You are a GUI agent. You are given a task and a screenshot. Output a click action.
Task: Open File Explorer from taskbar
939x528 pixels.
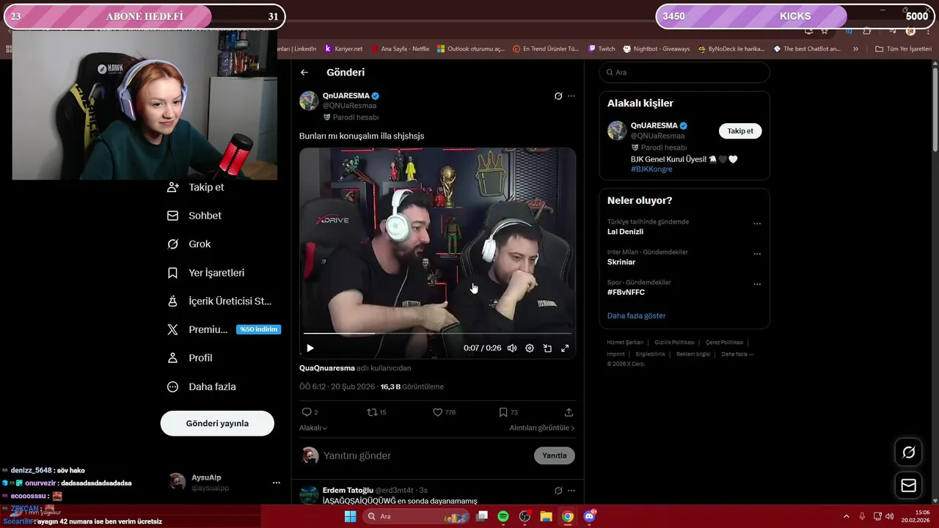click(547, 516)
